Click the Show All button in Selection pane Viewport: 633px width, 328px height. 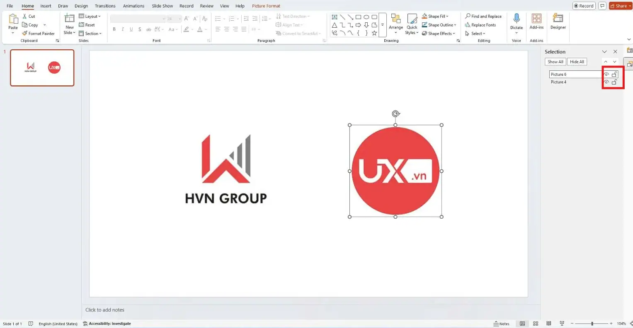(x=555, y=61)
